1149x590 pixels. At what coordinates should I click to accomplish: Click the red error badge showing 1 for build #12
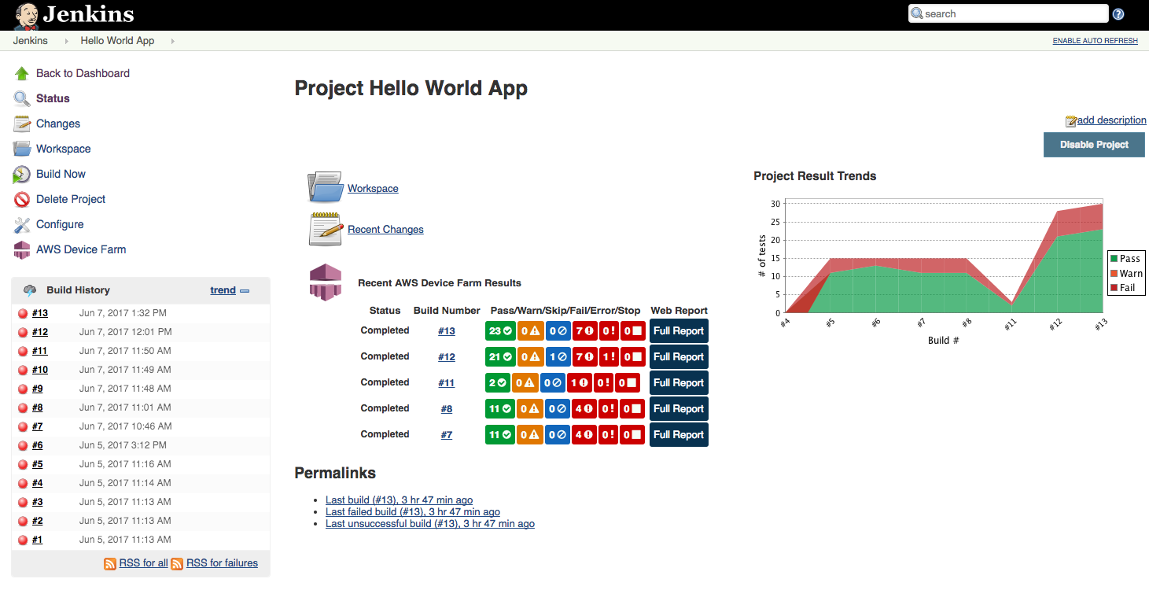coord(607,357)
